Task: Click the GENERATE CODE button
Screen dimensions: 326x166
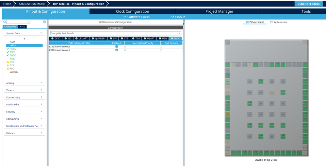Action: click(x=309, y=4)
